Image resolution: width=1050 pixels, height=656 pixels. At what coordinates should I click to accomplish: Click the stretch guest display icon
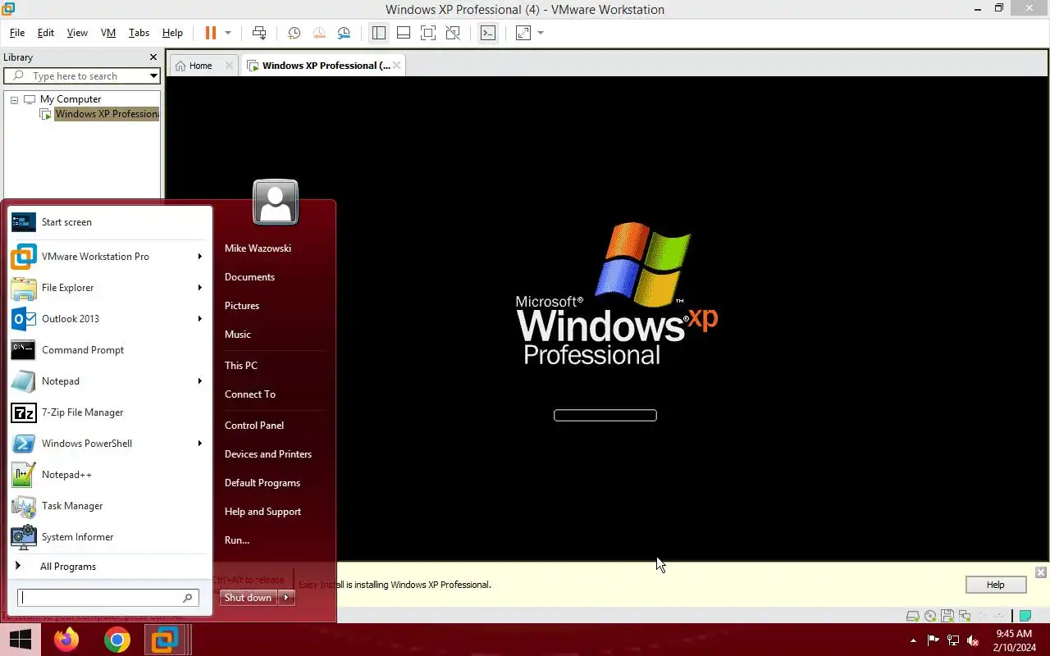point(523,33)
